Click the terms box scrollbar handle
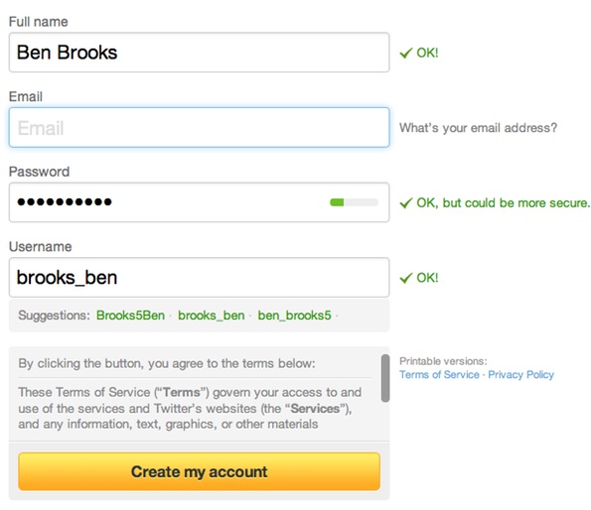 coord(384,378)
